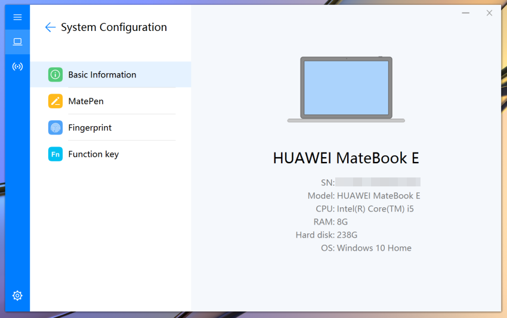Click the OS: Windows 10 Home line
Image resolution: width=507 pixels, height=318 pixels.
click(366, 248)
